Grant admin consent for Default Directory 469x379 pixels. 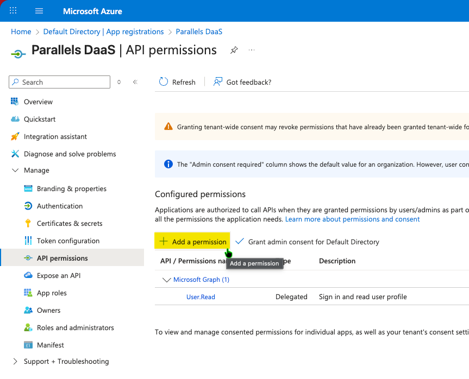(x=308, y=242)
